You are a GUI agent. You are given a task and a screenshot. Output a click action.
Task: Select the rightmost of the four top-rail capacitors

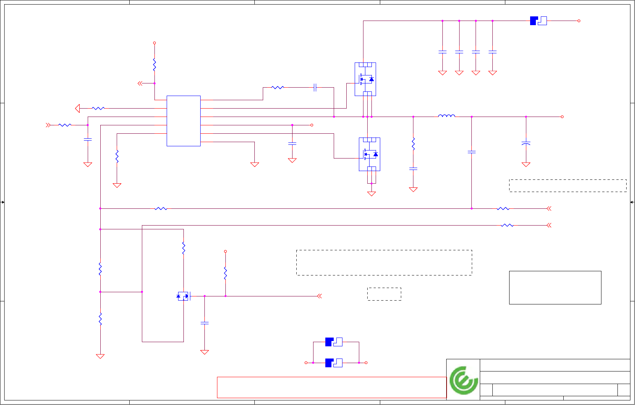tap(493, 52)
